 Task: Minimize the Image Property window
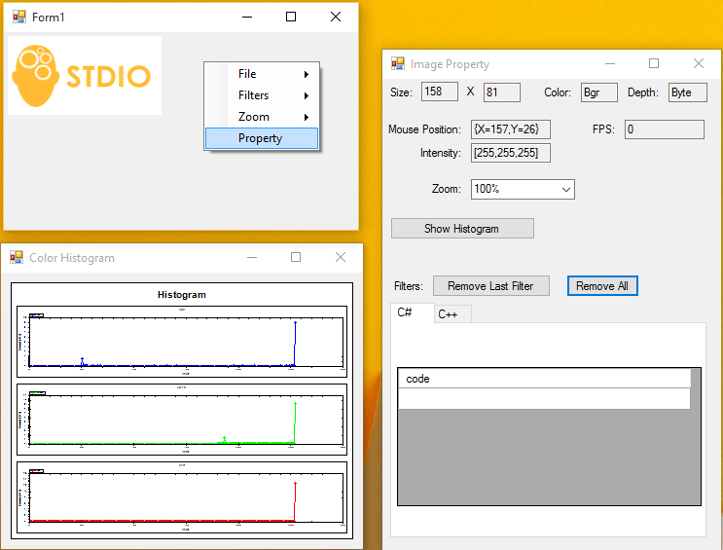[610, 63]
